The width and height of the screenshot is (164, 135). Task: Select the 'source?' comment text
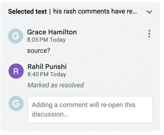pos(39,51)
